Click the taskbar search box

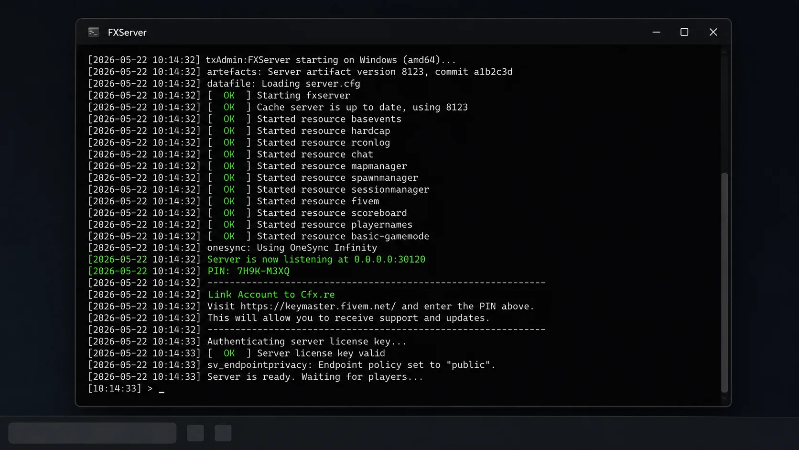coord(92,433)
